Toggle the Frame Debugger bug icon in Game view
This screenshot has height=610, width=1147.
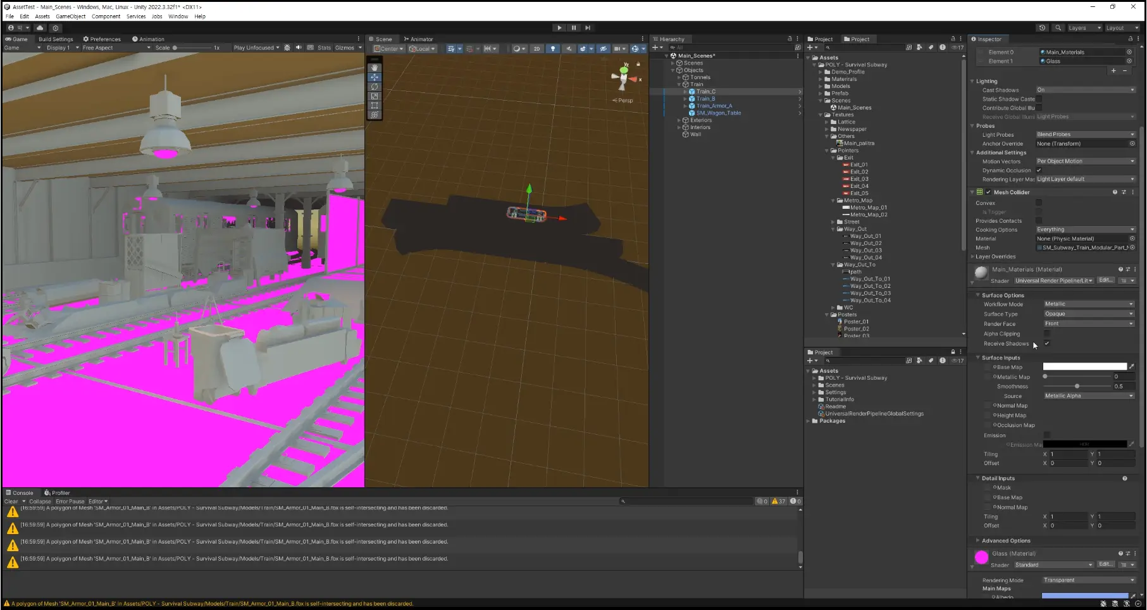pos(287,47)
